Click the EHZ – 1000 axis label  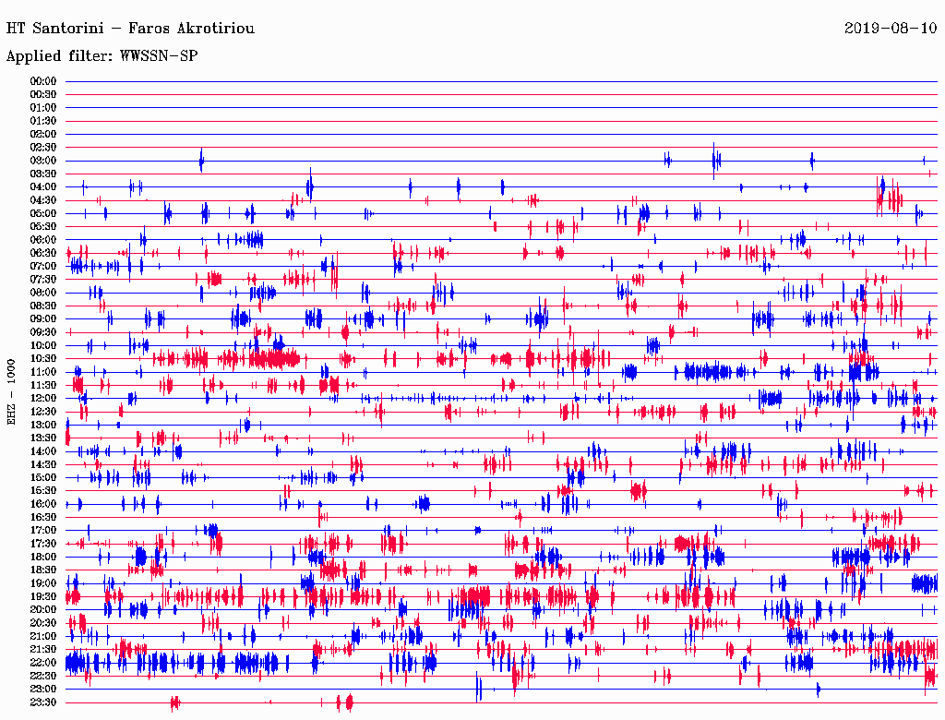pos(11,392)
